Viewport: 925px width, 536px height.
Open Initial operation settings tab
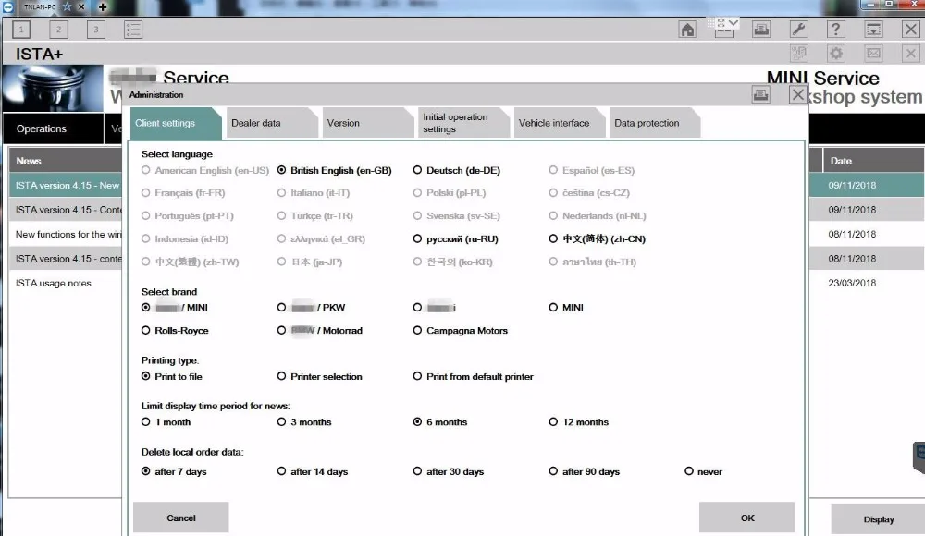[x=463, y=123]
